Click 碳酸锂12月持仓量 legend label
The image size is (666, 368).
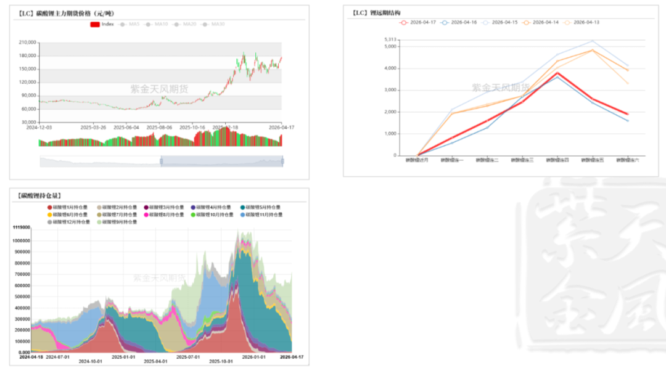click(72, 221)
